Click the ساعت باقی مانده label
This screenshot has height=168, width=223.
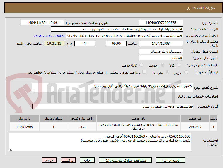[29, 44]
